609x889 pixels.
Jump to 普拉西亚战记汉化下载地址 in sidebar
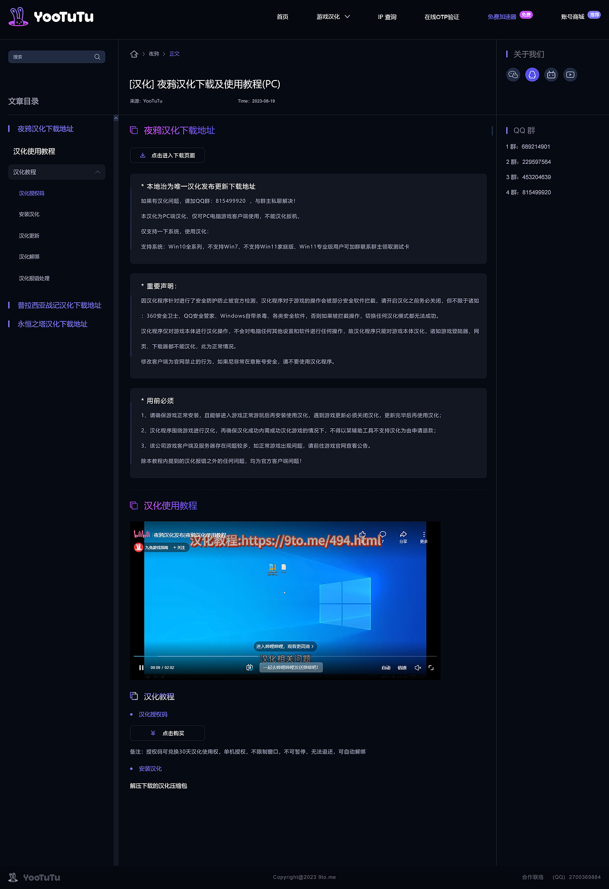coord(59,305)
